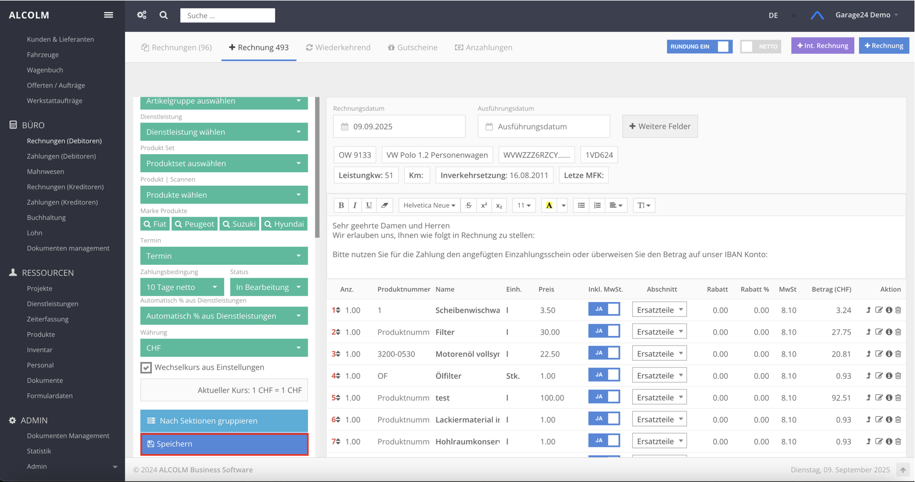This screenshot has width=915, height=482.
Task: Toggle italic text formatting
Action: coord(355,205)
